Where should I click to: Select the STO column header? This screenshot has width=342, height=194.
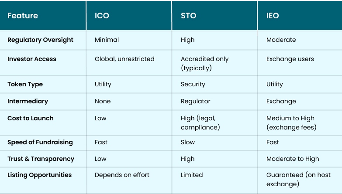[188, 16]
